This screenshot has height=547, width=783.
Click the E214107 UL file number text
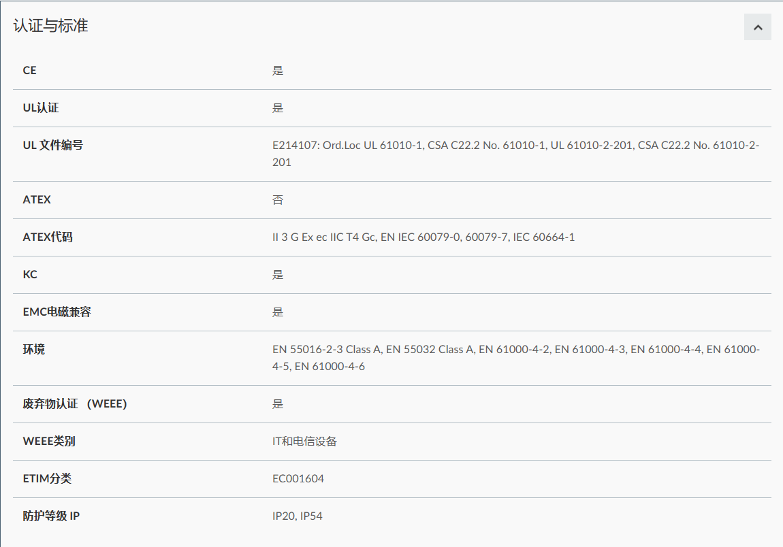coord(515,153)
